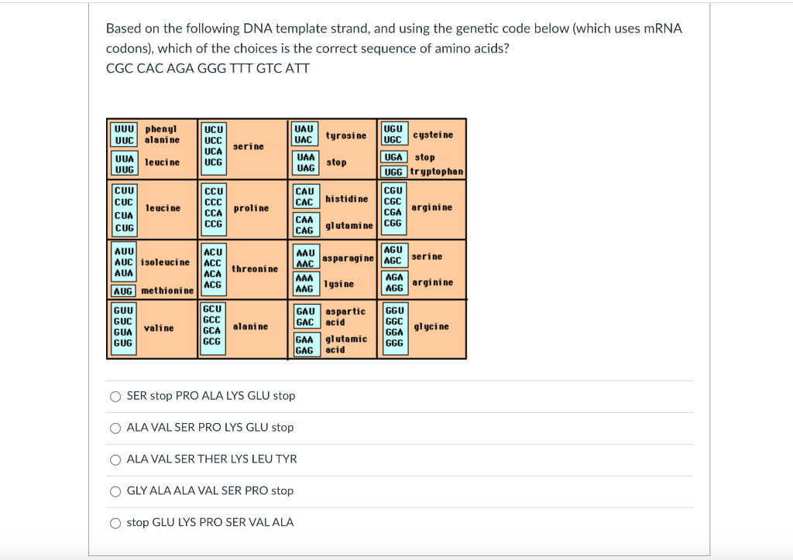Select answer 'stop GLU LYS PRO SER VAL ALA'
Image resolution: width=793 pixels, height=560 pixels.
click(115, 522)
